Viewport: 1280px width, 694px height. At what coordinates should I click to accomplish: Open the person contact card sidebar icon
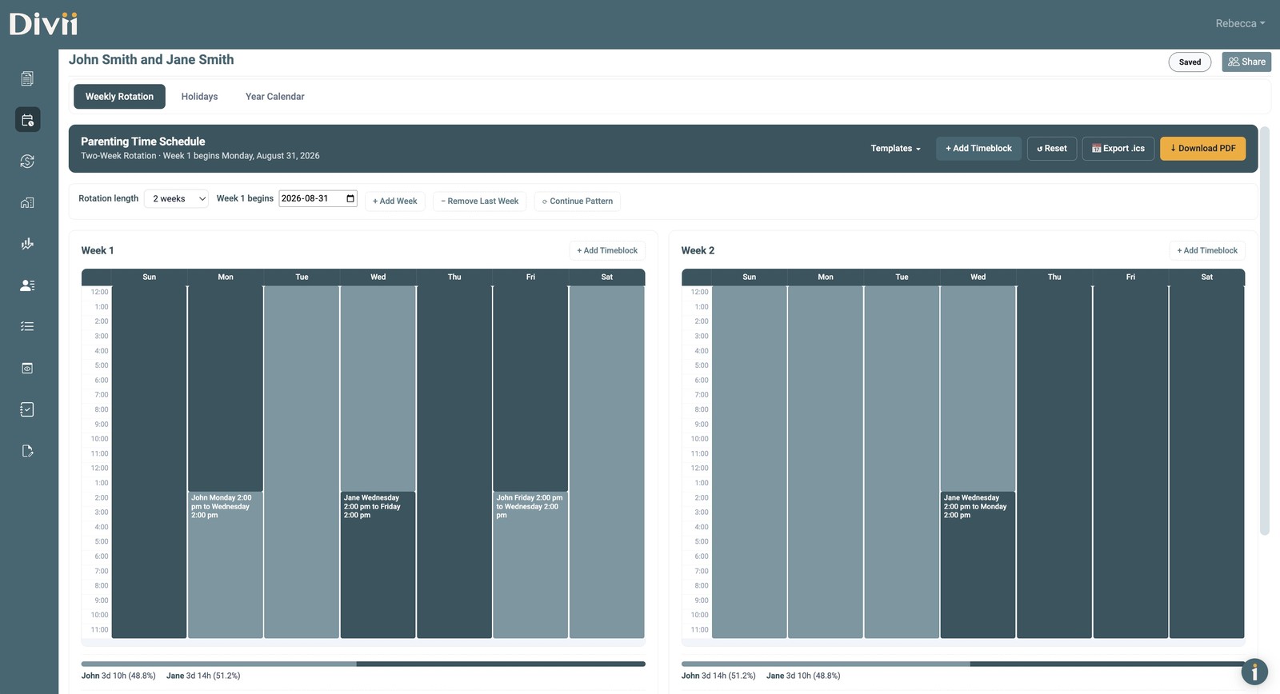click(x=27, y=285)
